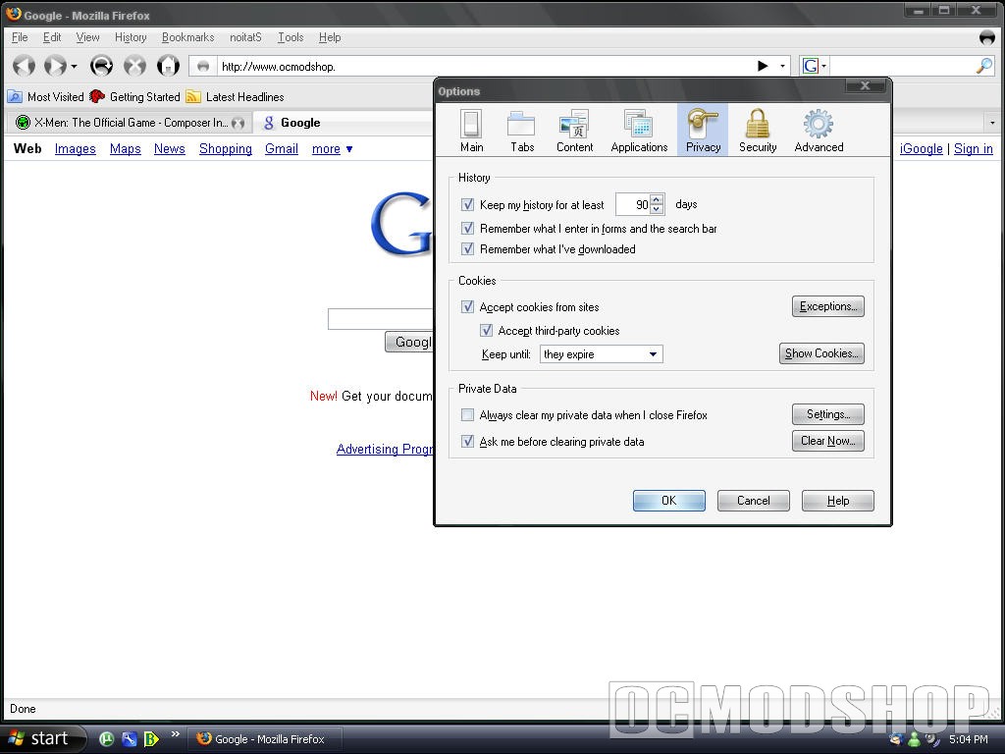Image resolution: width=1005 pixels, height=754 pixels.
Task: Open the Security options panel
Action: [x=758, y=131]
